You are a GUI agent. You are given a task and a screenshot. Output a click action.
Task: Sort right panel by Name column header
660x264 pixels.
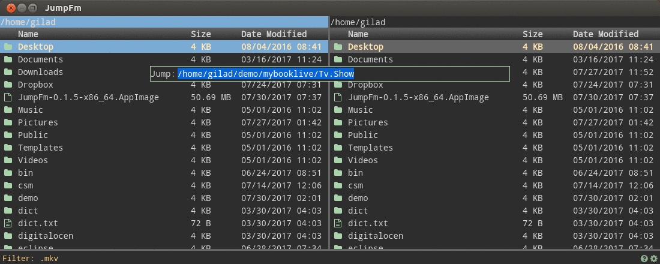click(x=358, y=34)
